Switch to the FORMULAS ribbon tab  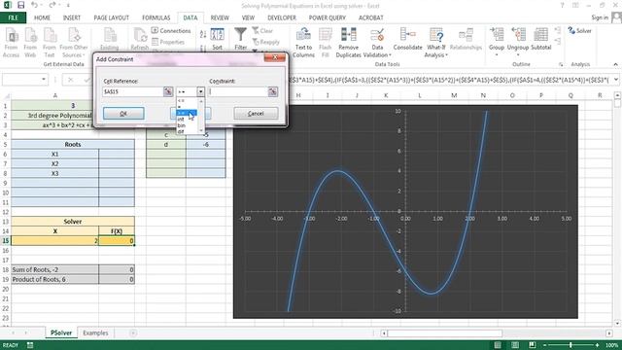[156, 17]
